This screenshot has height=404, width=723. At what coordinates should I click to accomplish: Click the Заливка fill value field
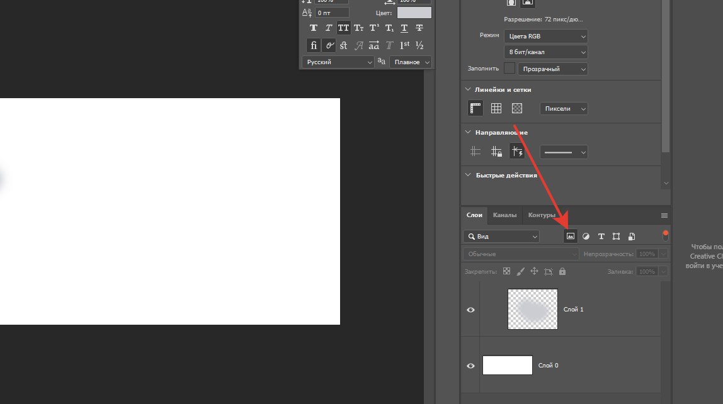(x=647, y=271)
